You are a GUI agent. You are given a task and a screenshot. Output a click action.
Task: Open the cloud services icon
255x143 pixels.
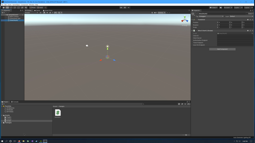pyautogui.click(x=221, y=8)
